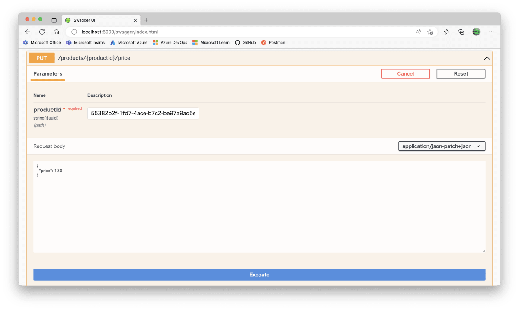Open the browser profile avatar

[476, 32]
